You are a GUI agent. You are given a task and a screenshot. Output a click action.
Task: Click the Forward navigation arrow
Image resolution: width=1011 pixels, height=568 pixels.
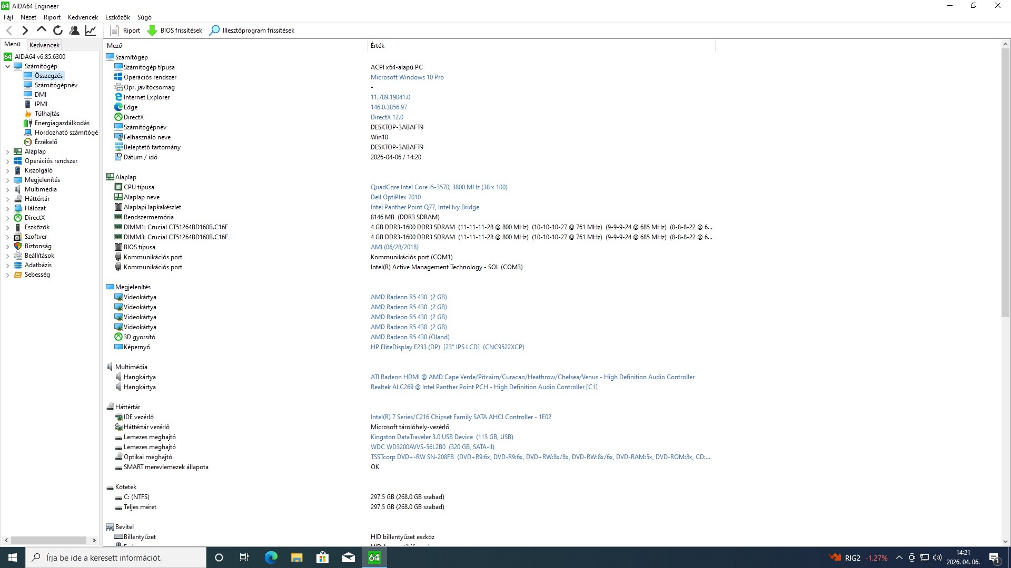tap(25, 31)
